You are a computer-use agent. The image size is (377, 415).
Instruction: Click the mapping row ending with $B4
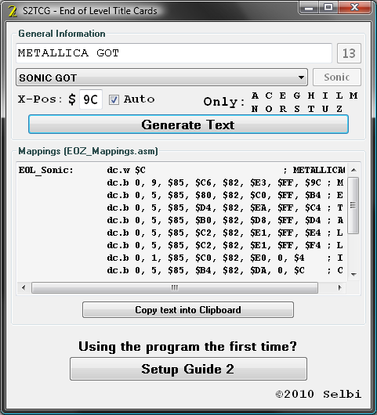(225, 195)
